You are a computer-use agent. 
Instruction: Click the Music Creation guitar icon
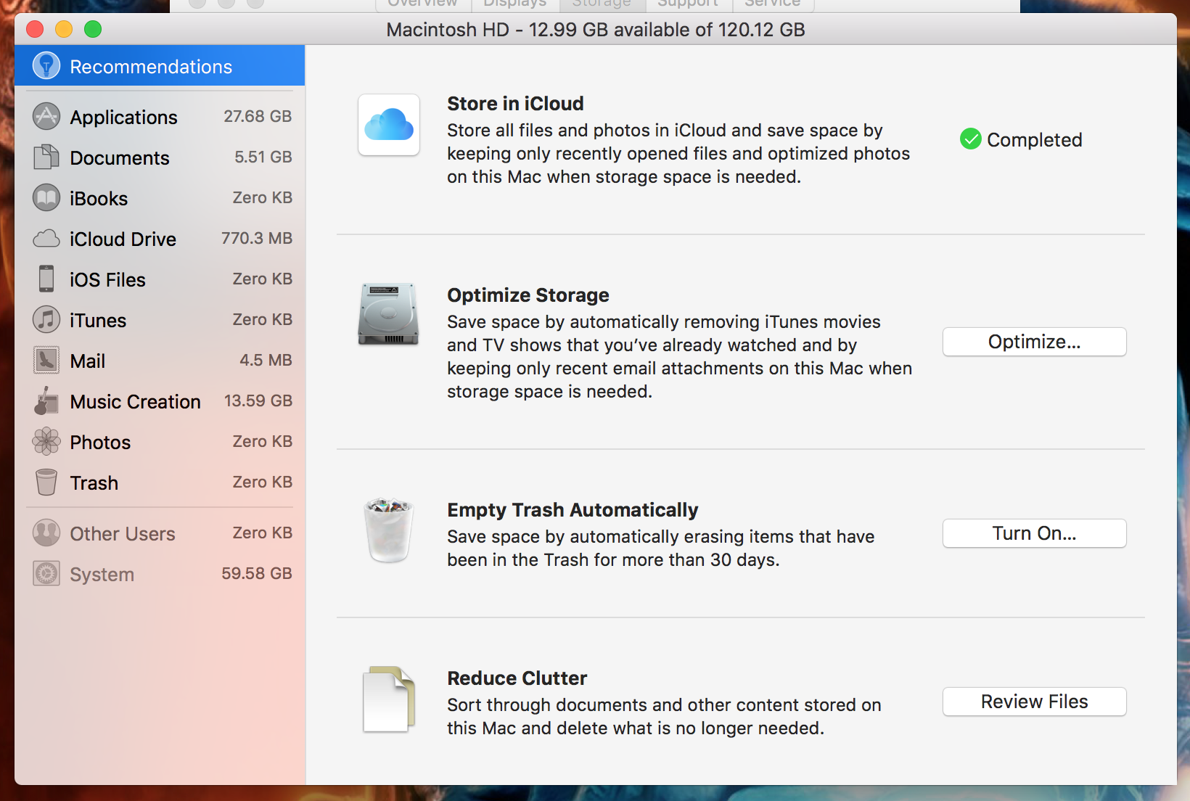(x=46, y=400)
